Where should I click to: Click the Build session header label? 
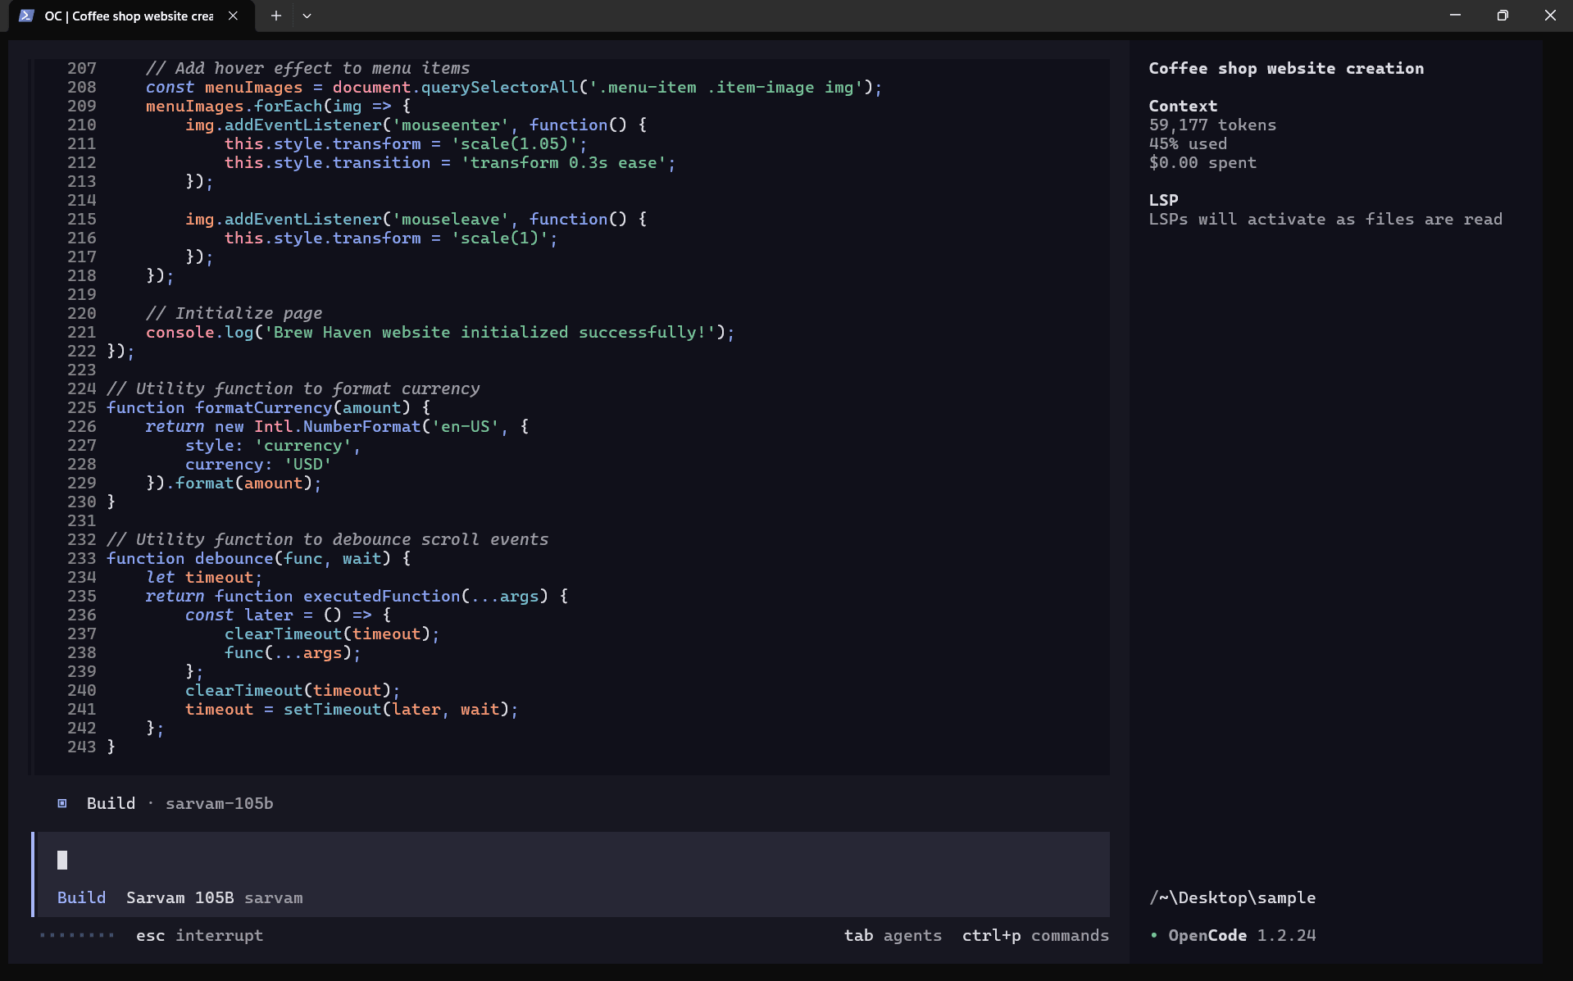click(111, 803)
